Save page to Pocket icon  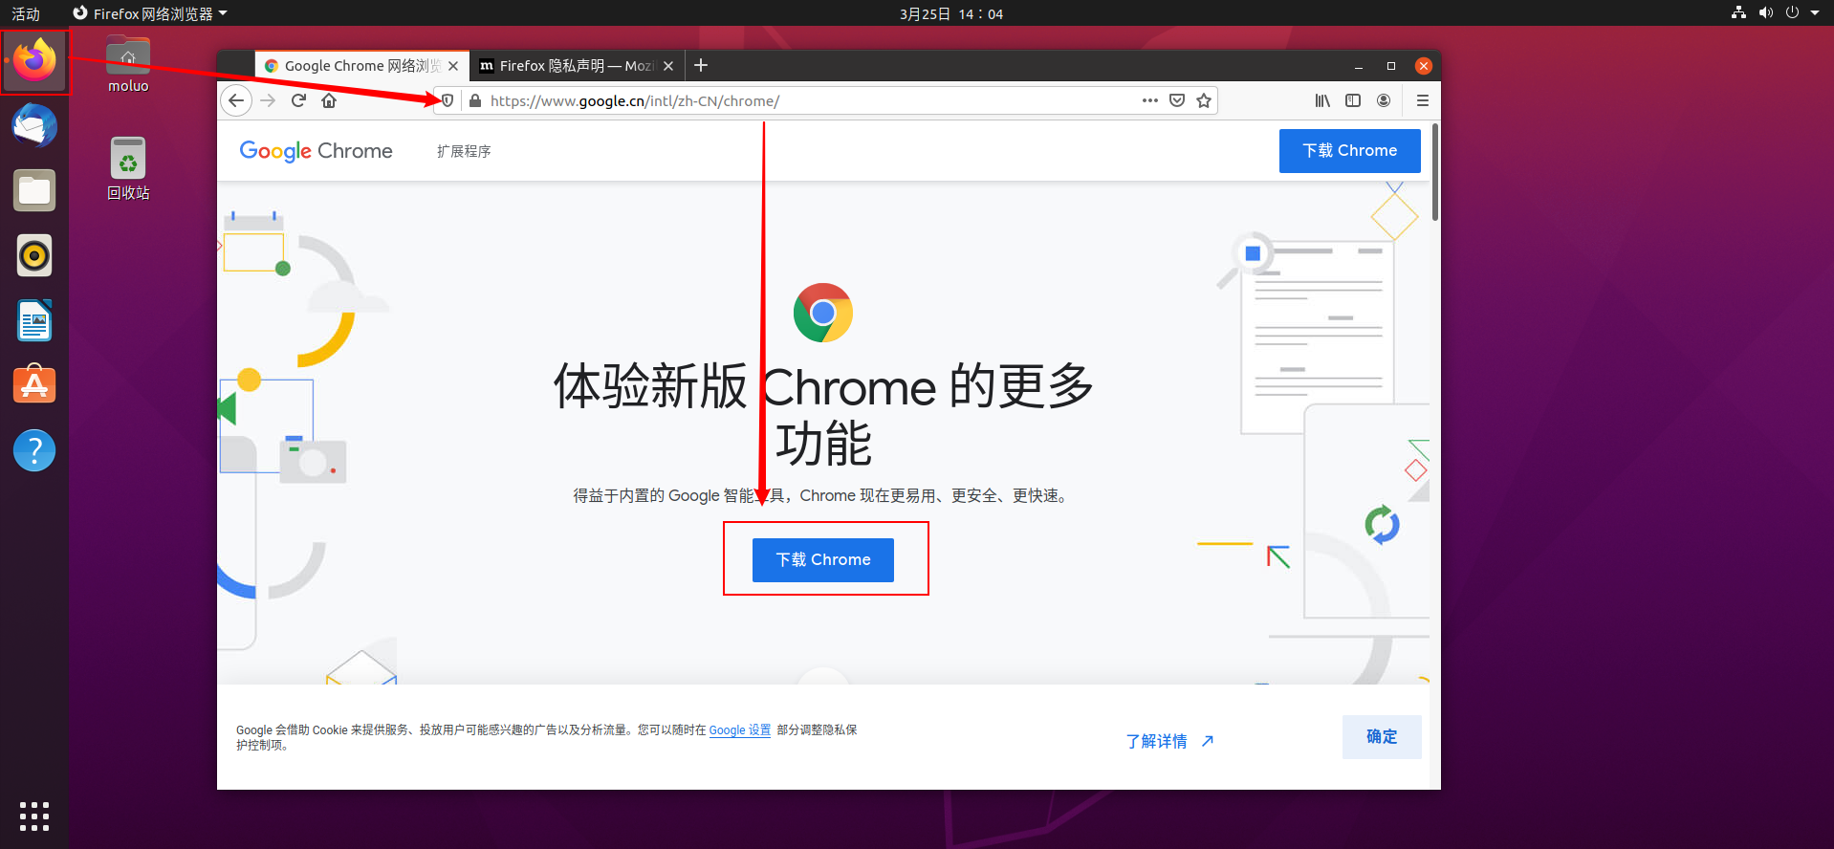pos(1177,100)
